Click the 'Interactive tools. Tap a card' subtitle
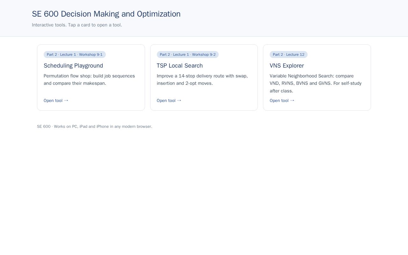Viewport: 408px width, 255px height. click(77, 25)
